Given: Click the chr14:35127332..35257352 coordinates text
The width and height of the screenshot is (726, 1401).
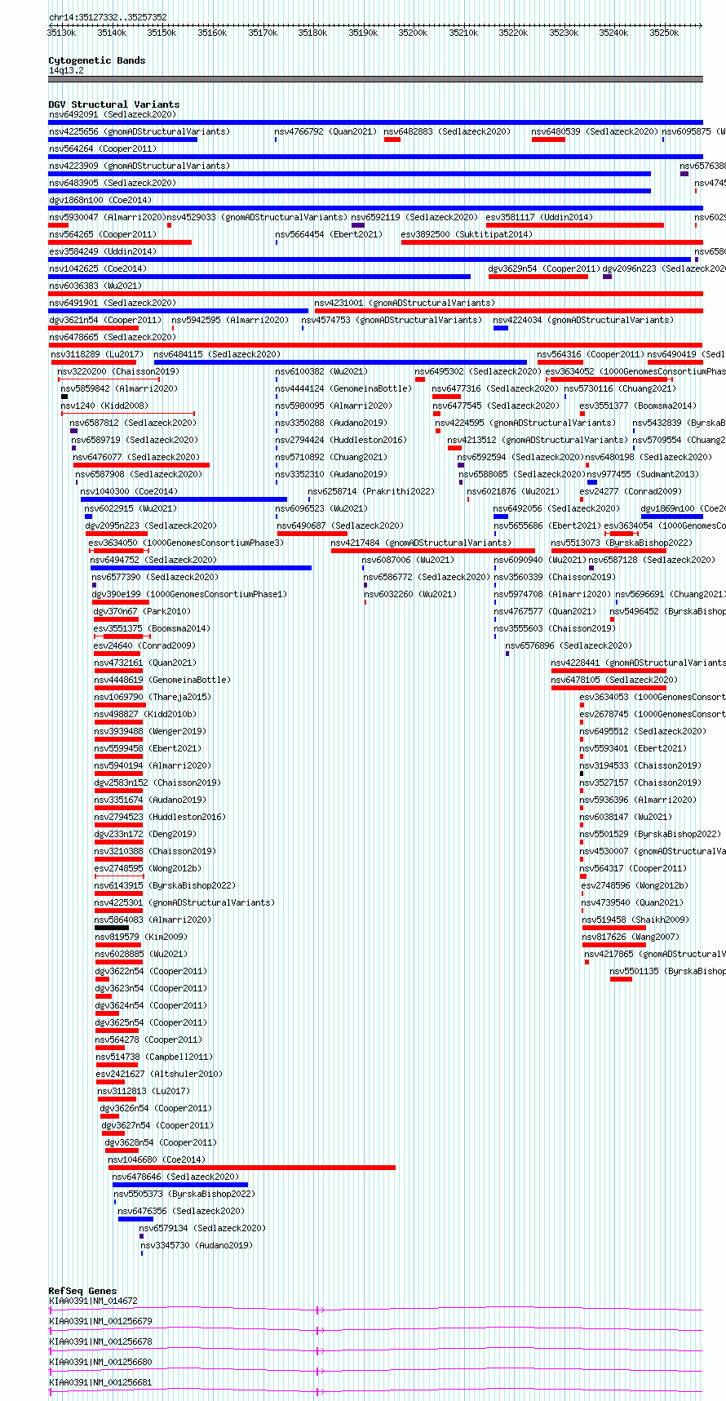Looking at the screenshot, I should tap(108, 17).
